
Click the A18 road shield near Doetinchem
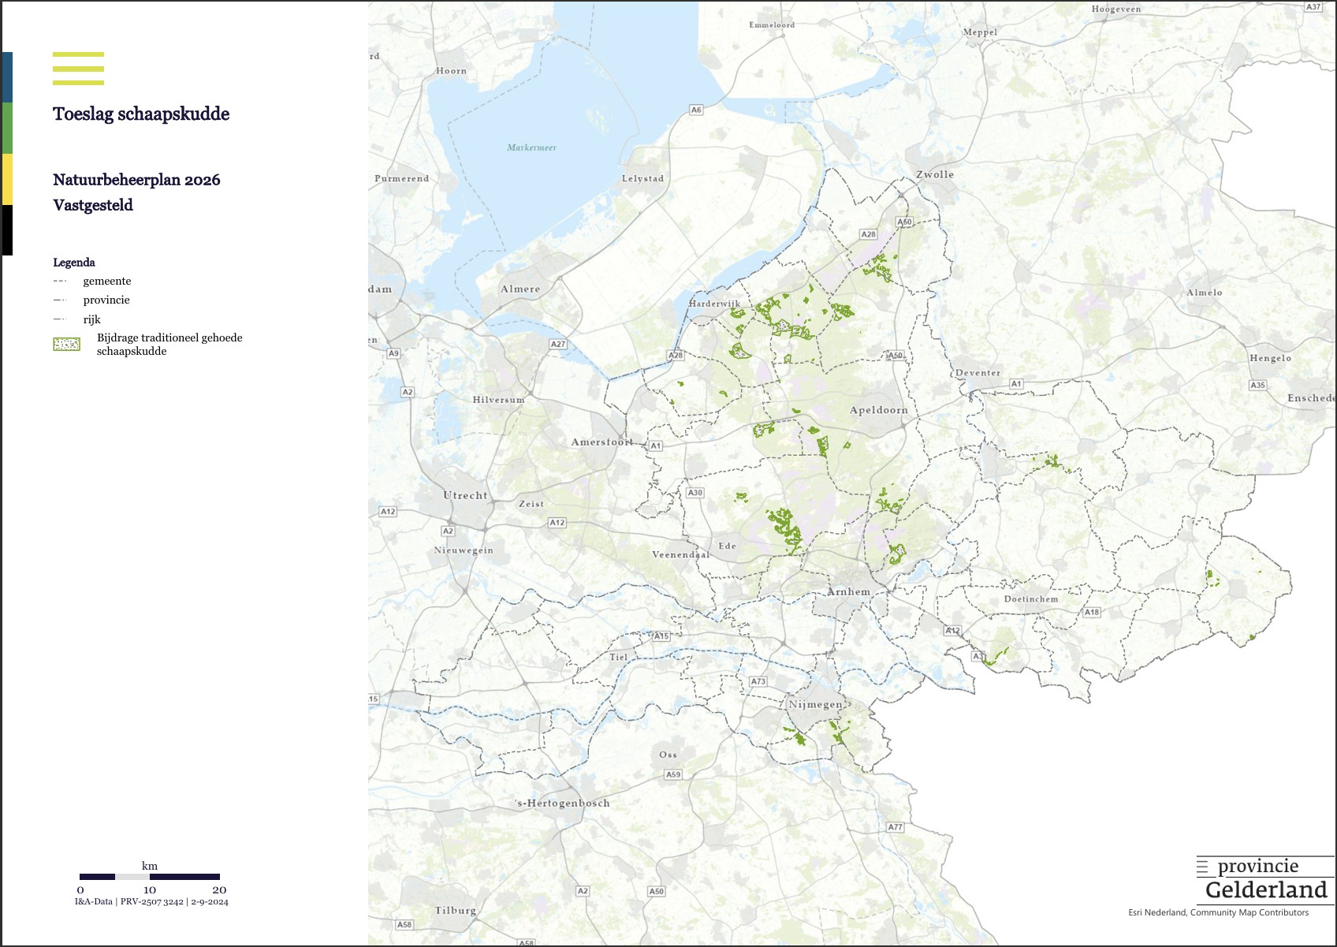1091,612
